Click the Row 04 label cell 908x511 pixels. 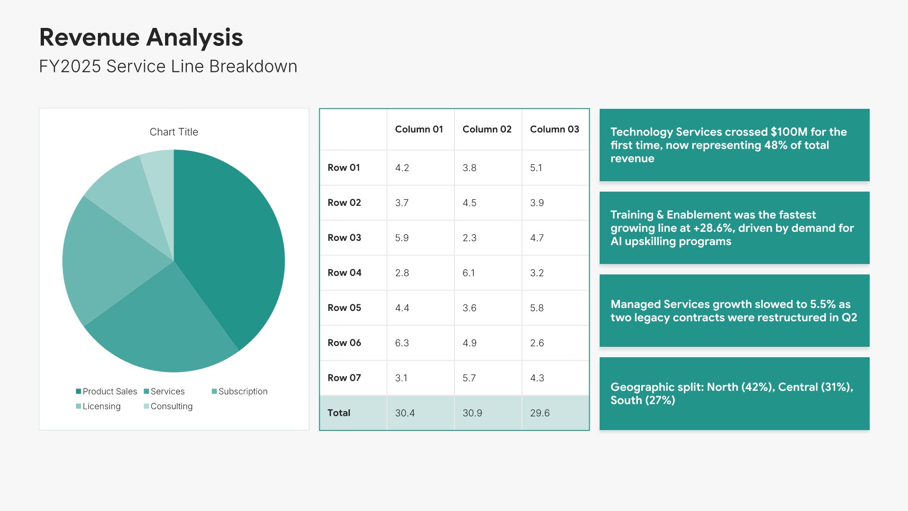pos(345,273)
